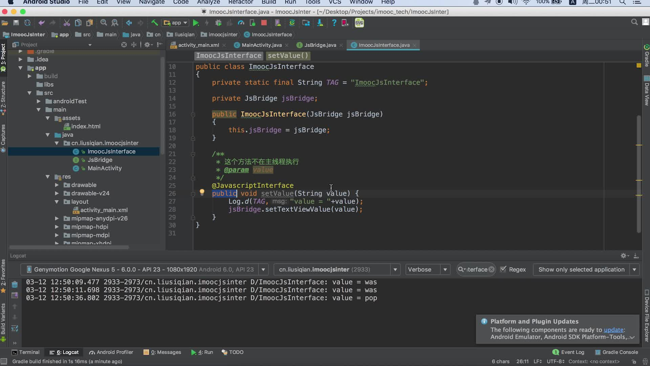Expand the drawable folder node
This screenshot has height=366, width=650.
(x=57, y=185)
